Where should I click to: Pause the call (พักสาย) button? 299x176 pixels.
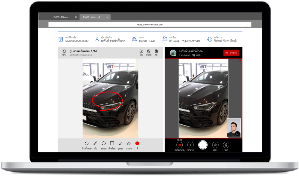point(190,145)
